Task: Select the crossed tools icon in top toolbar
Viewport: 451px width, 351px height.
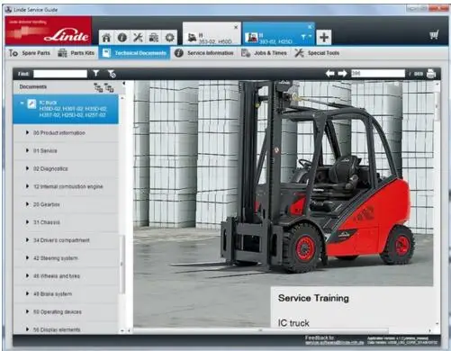Action: (x=138, y=38)
